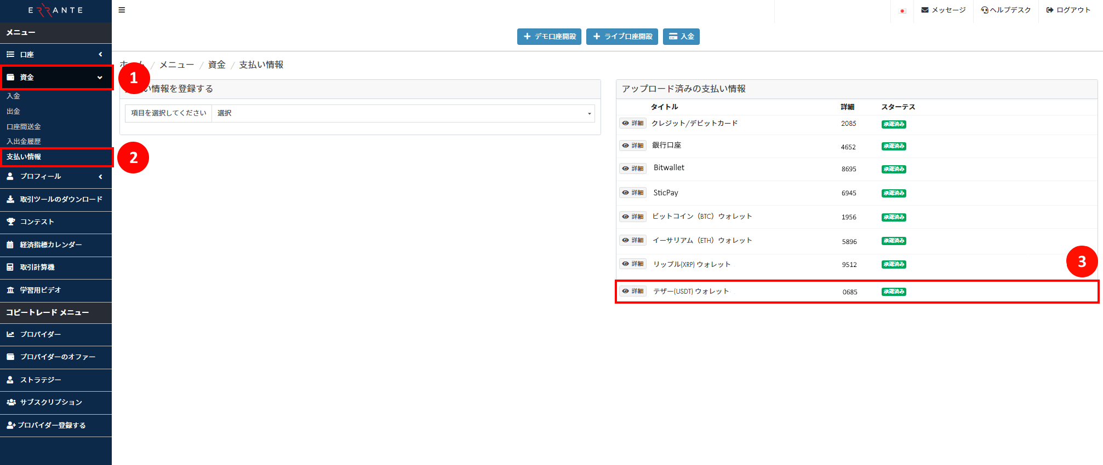The width and height of the screenshot is (1103, 465).
Task: View テザー(USDT) ウォレット details
Action: click(x=633, y=291)
